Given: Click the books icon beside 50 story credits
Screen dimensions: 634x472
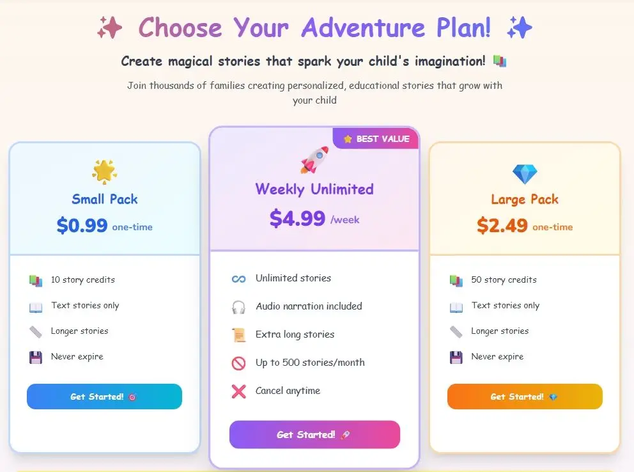Looking at the screenshot, I should coord(456,280).
